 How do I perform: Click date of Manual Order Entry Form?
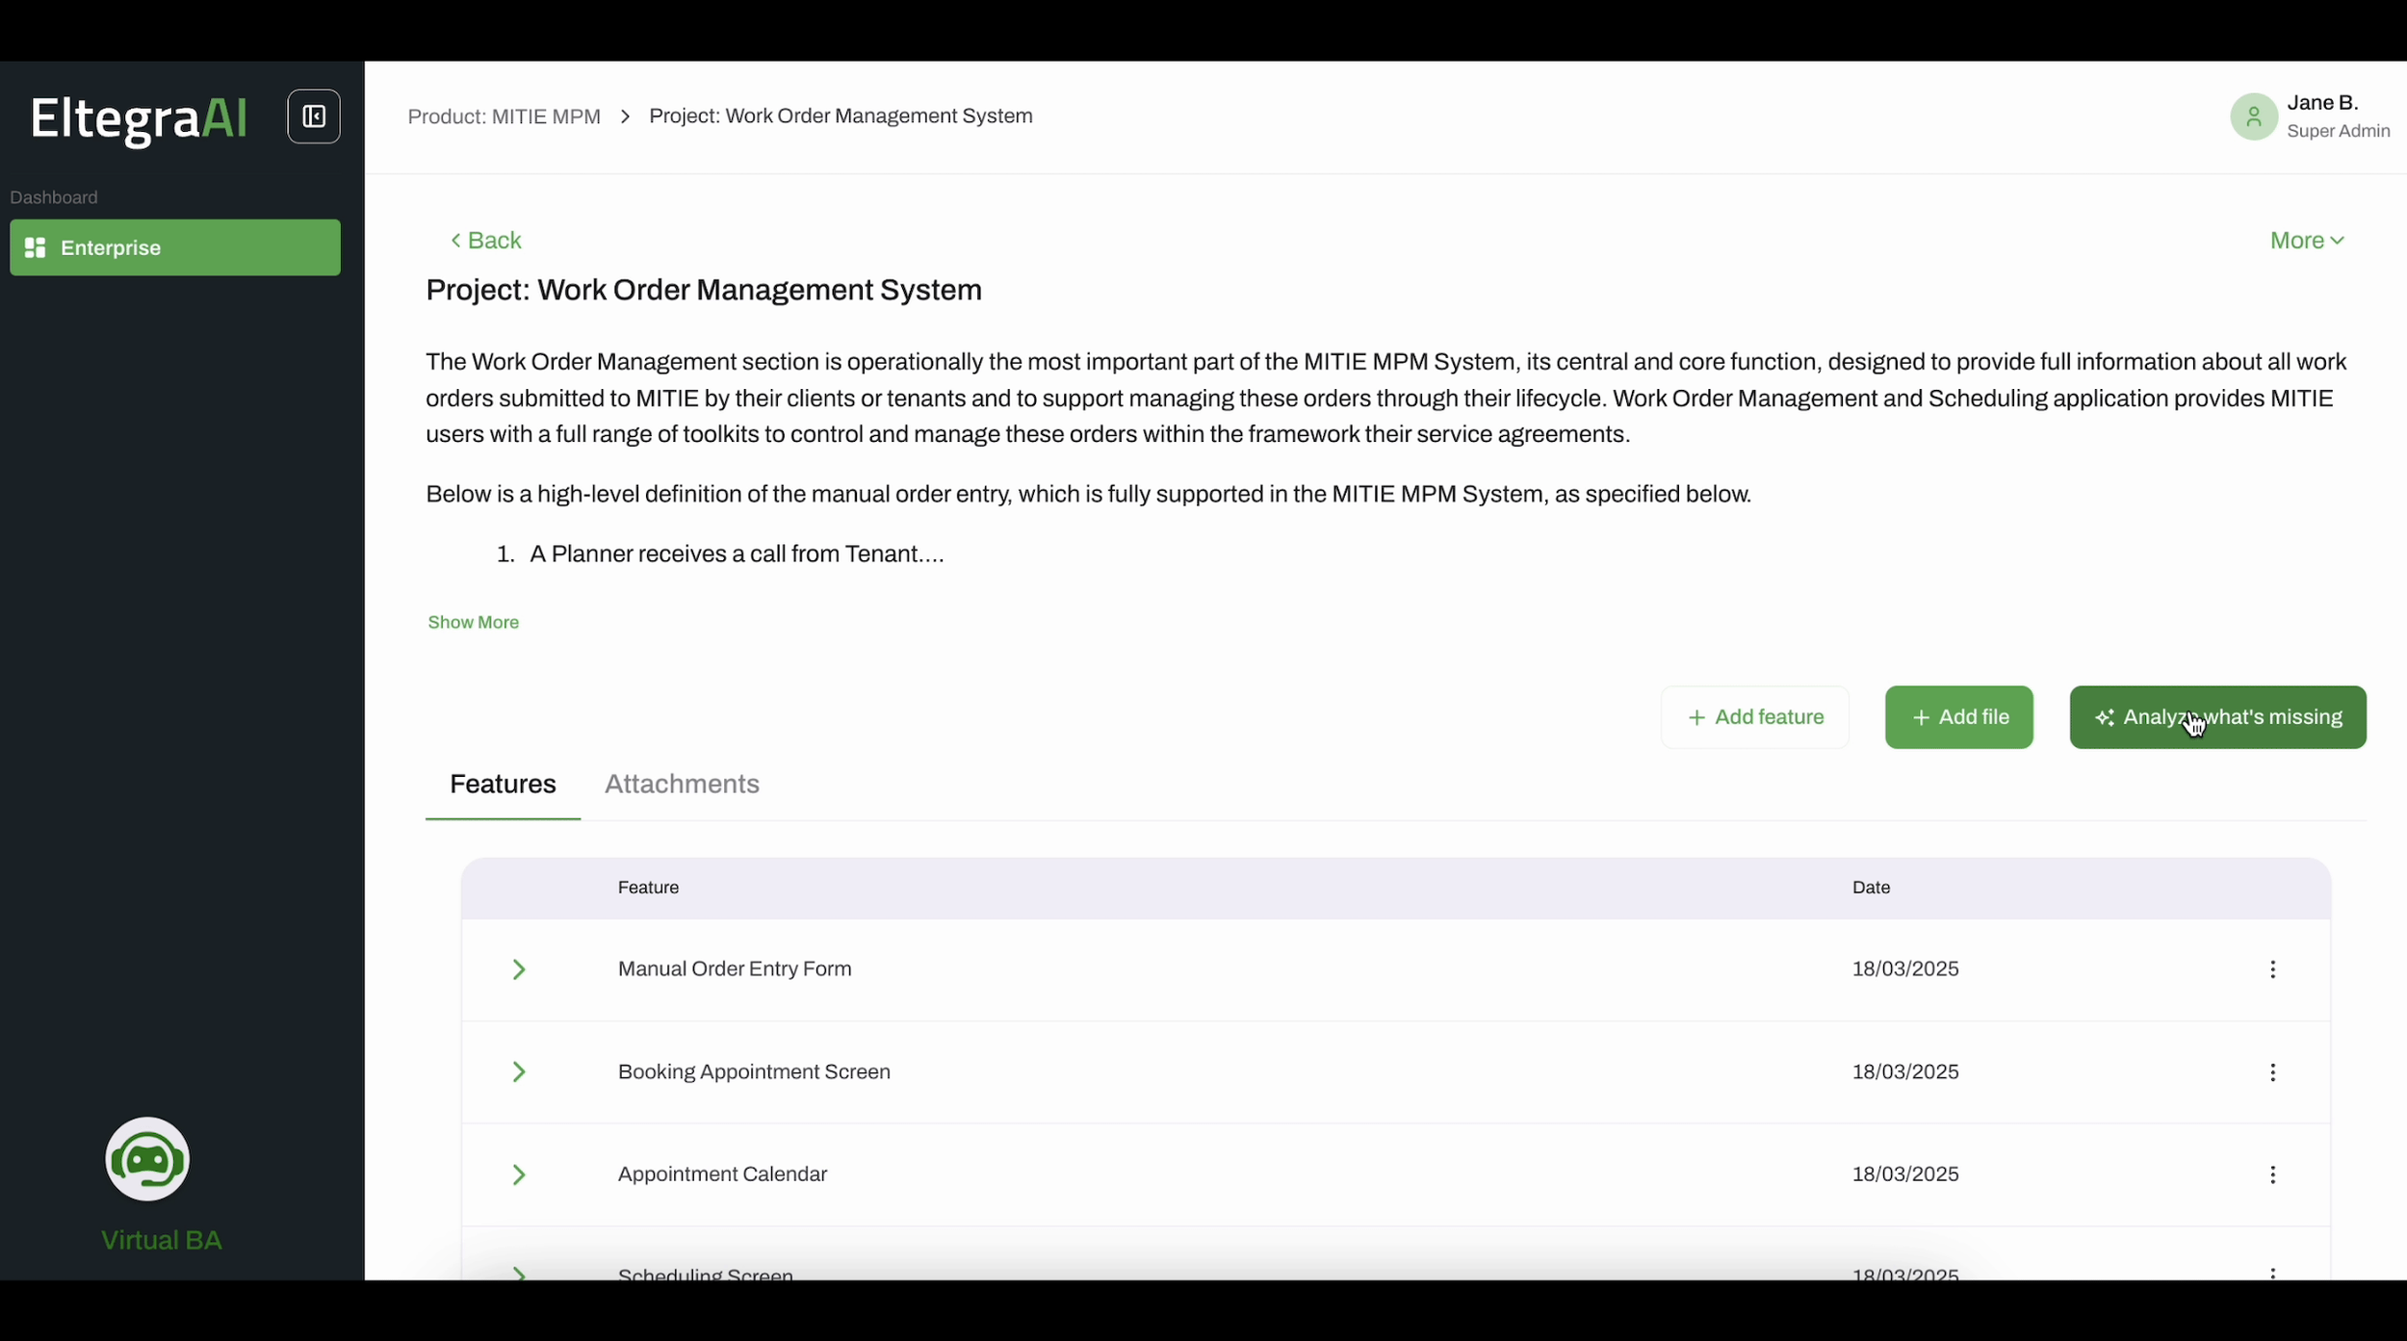(x=1905, y=969)
